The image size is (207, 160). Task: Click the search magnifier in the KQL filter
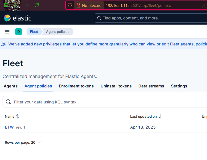[x=8, y=102]
